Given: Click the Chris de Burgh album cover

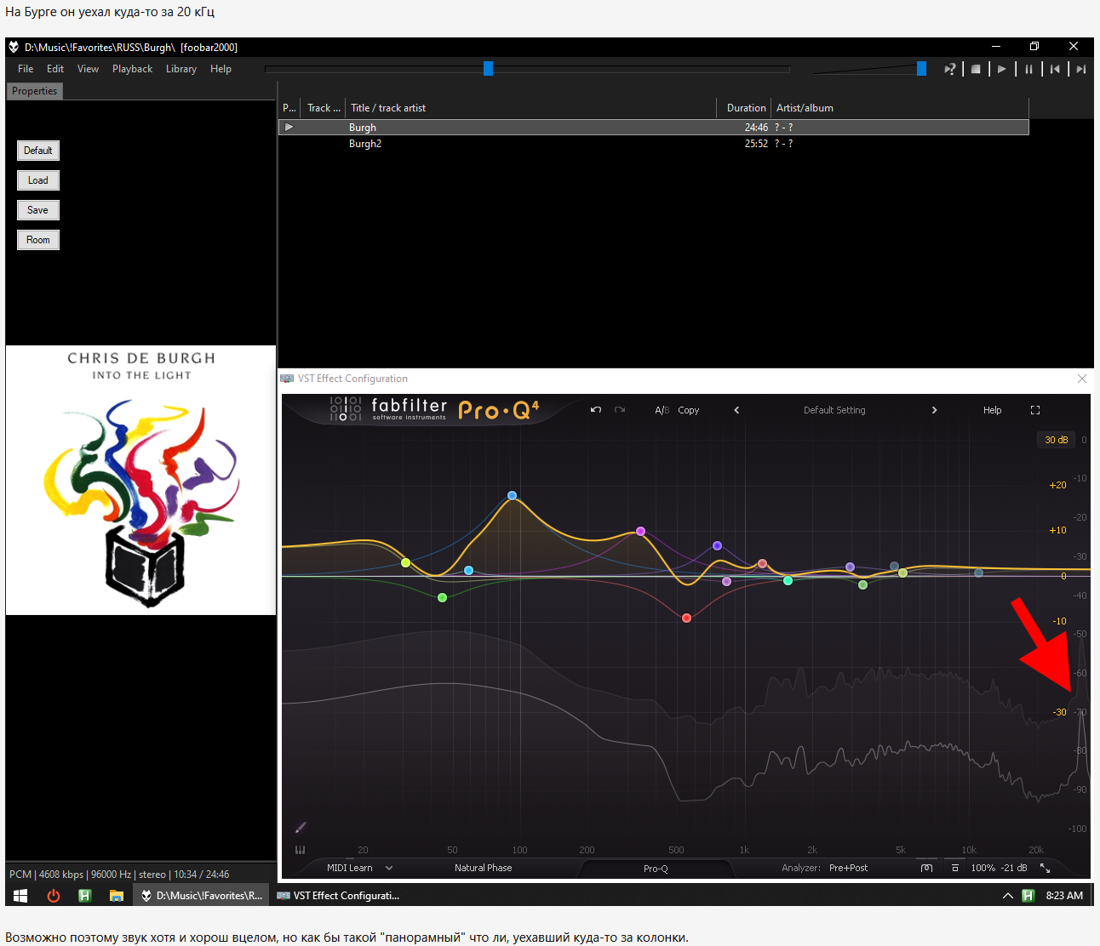Looking at the screenshot, I should pos(141,480).
